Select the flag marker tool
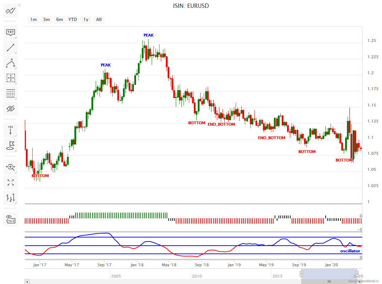Image resolution: width=382 pixels, height=284 pixels. click(x=11, y=145)
